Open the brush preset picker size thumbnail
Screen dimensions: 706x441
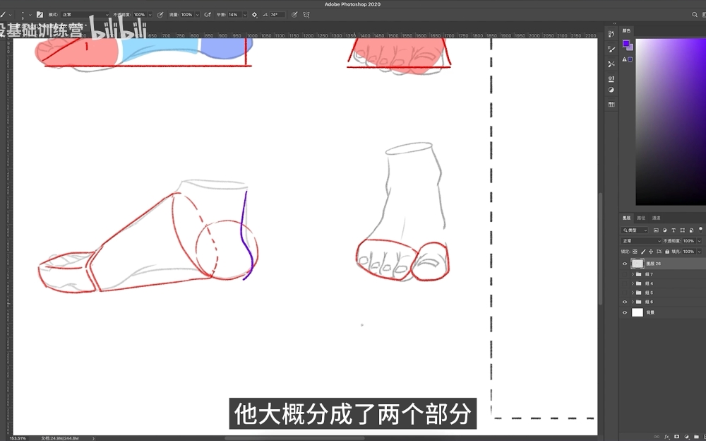(x=23, y=15)
